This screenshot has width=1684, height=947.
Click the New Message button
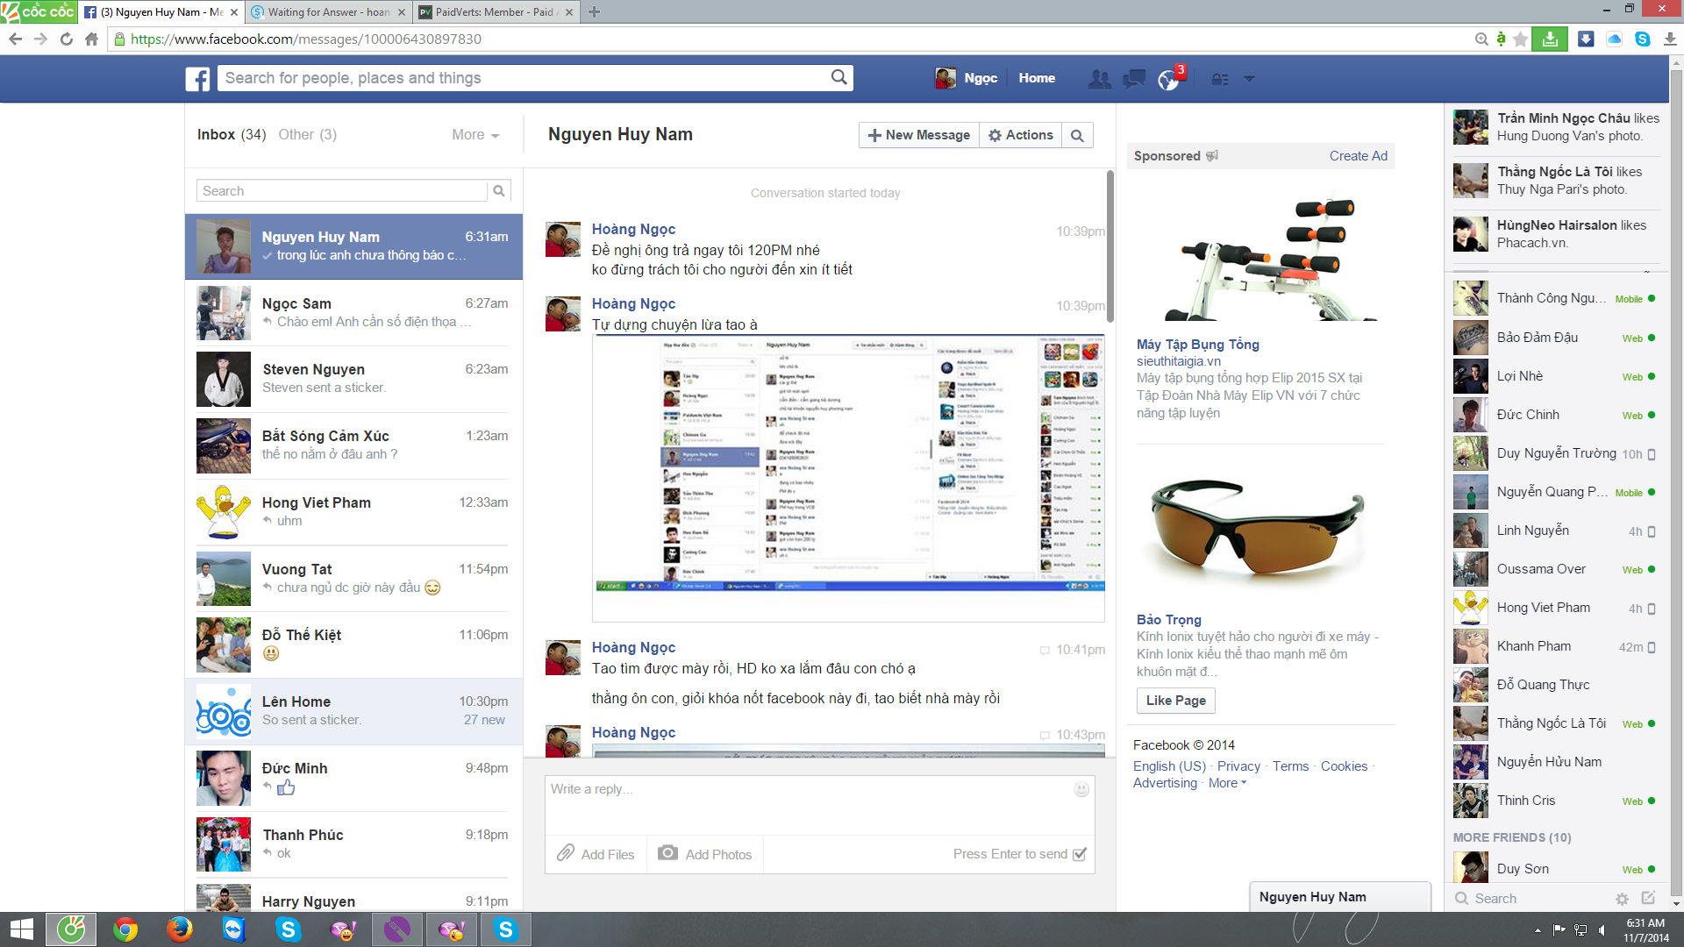918,135
